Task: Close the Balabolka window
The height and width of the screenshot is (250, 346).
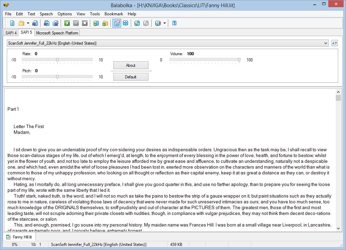Action: pos(336,4)
